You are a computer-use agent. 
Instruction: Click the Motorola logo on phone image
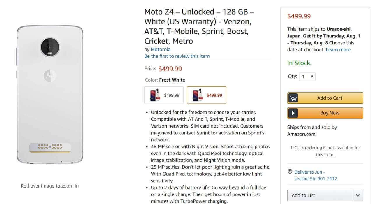click(x=50, y=76)
